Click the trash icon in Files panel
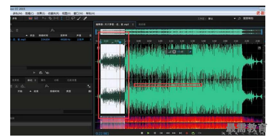 tap(17, 30)
